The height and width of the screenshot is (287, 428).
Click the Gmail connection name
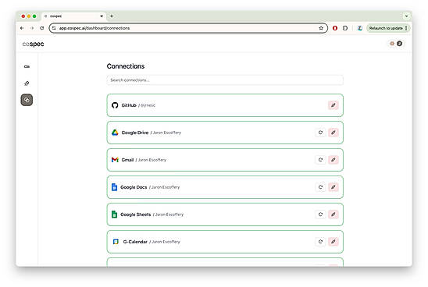pos(127,160)
